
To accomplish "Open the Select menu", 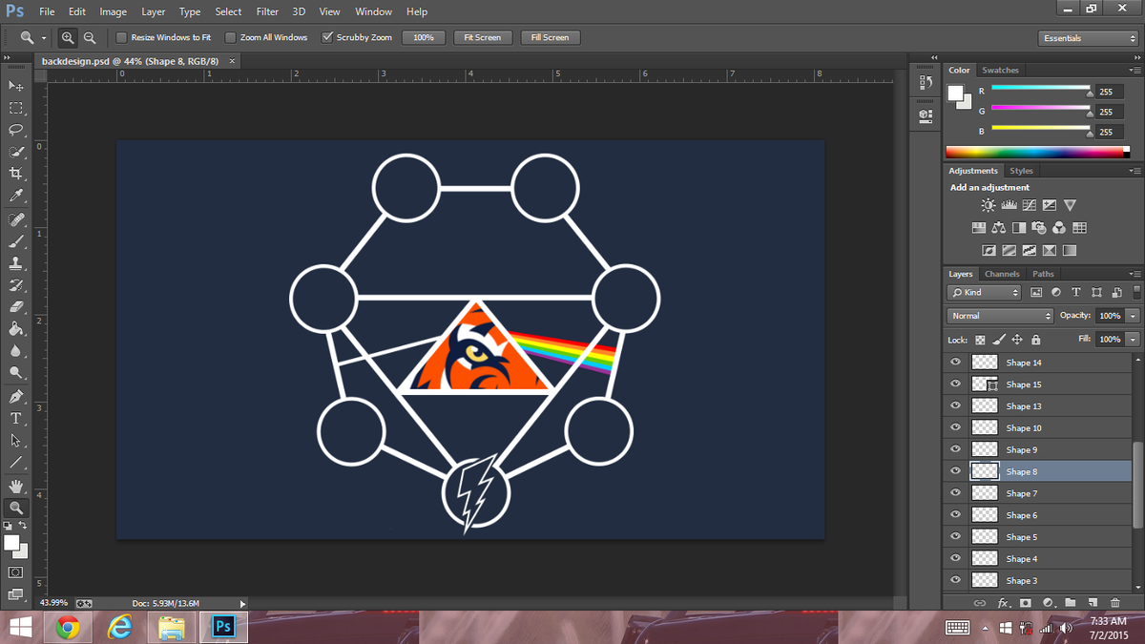I will tap(228, 11).
